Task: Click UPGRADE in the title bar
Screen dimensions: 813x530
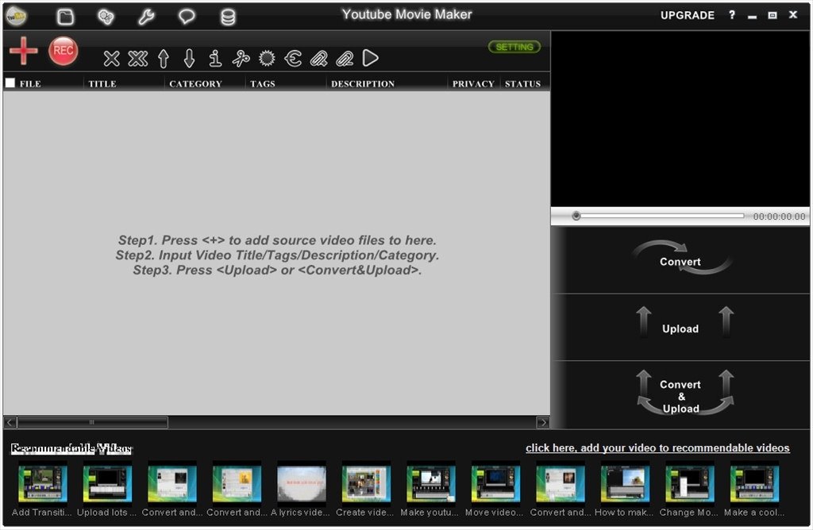Action: 687,16
